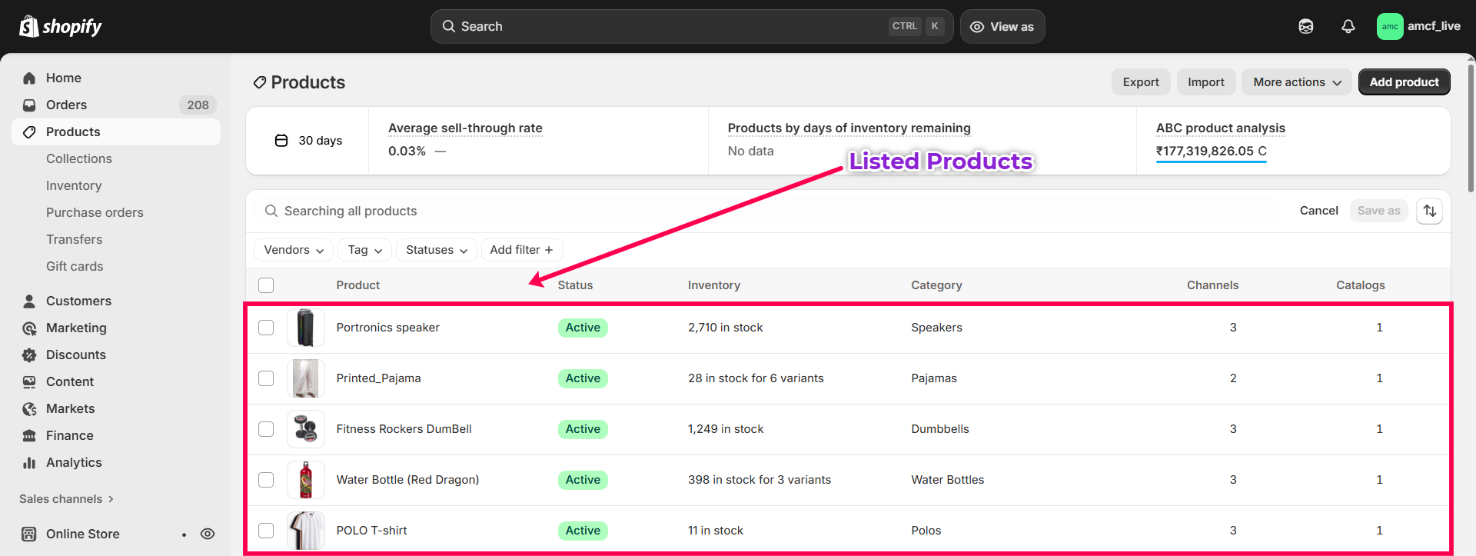1476x556 pixels.
Task: Click the Analytics bar chart icon
Action: pyautogui.click(x=29, y=463)
